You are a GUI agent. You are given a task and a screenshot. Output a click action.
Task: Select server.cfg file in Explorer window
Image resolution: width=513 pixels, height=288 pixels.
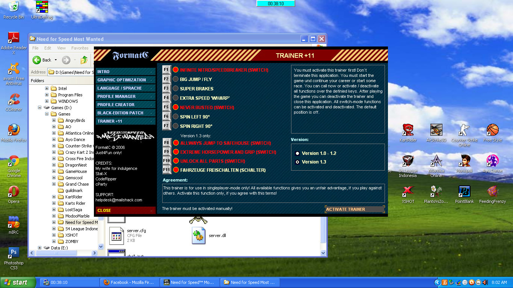click(128, 235)
